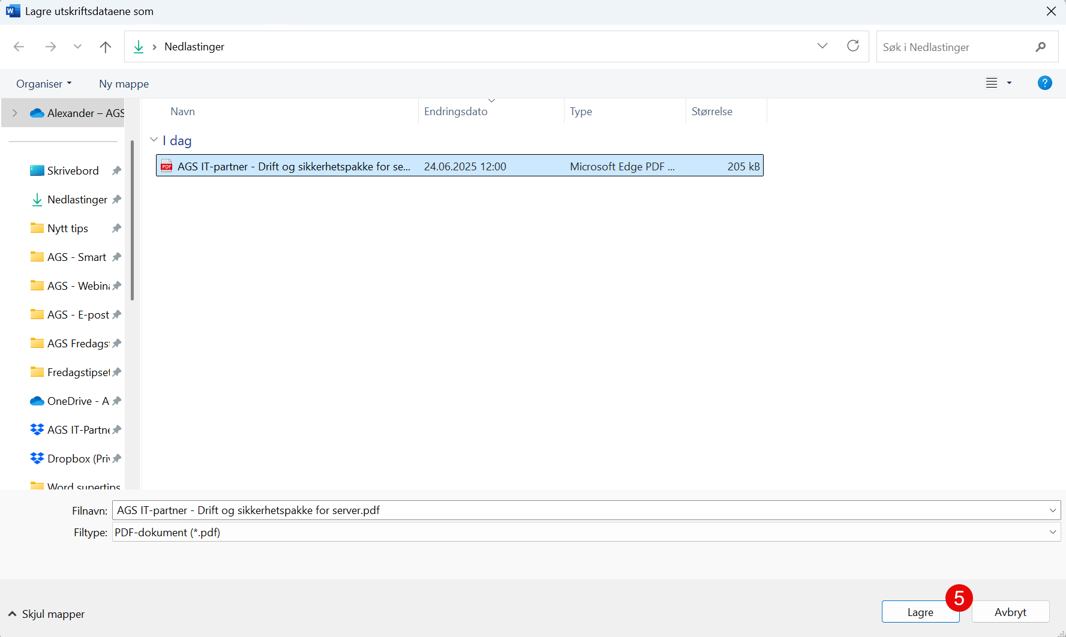Open the AGS - E-post folder
1066x637 pixels.
70,315
